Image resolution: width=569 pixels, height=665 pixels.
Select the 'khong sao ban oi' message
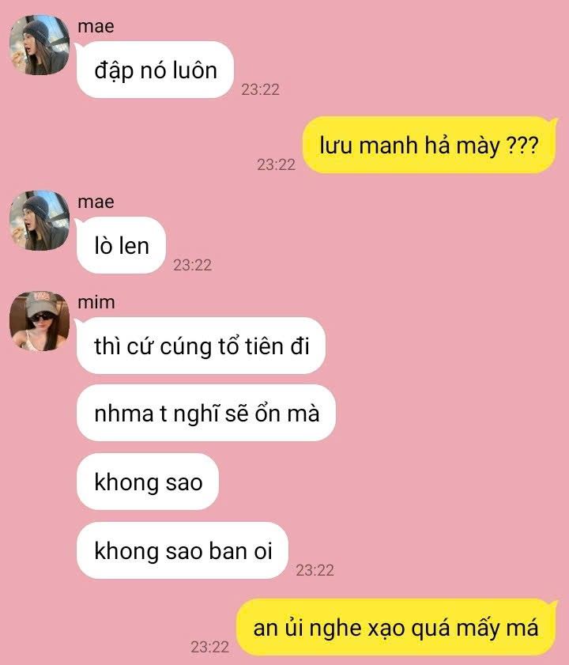point(183,550)
